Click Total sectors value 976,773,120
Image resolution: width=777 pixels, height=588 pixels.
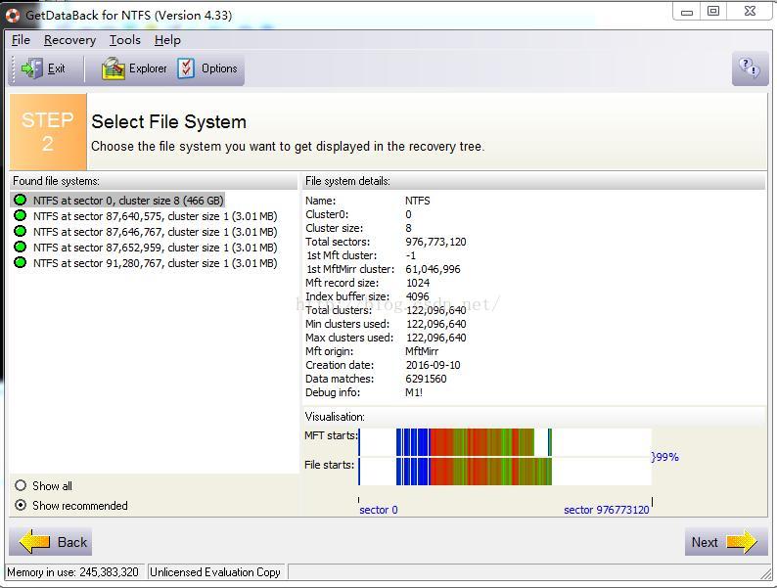click(435, 242)
